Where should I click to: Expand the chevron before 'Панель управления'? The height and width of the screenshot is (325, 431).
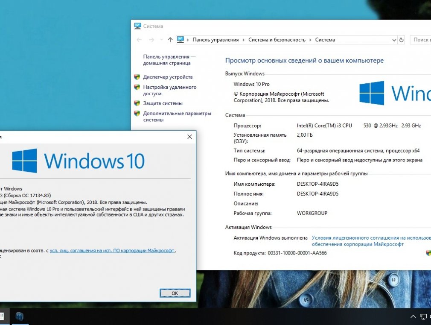tap(188, 40)
